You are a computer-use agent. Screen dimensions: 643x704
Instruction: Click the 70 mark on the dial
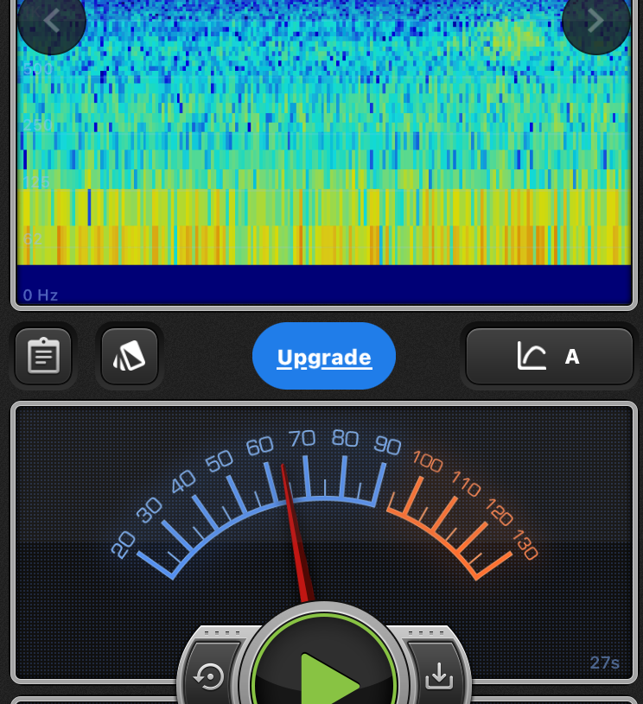pyautogui.click(x=302, y=439)
